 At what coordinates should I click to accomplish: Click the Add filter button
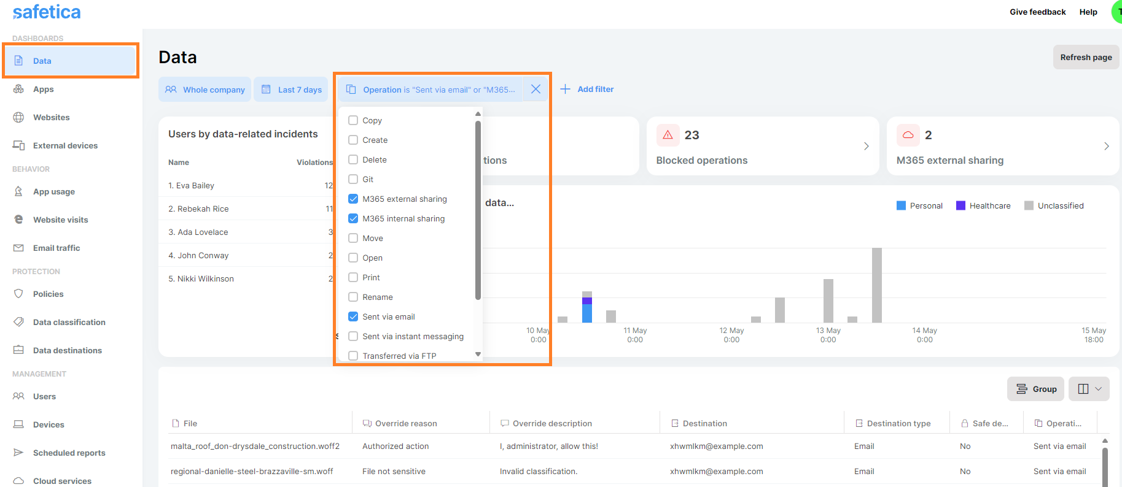(586, 89)
